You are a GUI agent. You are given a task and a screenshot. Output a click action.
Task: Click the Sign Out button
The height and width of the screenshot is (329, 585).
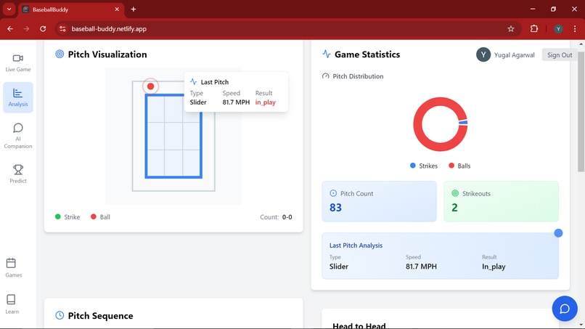pos(560,55)
